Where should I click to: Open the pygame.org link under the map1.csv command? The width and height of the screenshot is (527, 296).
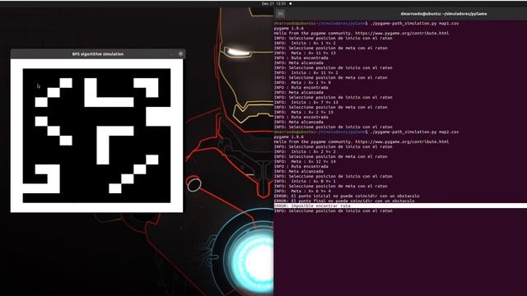(402, 33)
